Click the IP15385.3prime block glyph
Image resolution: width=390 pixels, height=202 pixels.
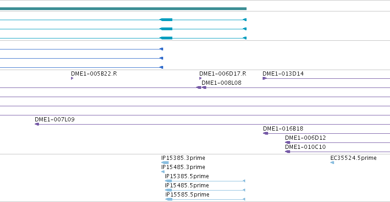(165, 163)
